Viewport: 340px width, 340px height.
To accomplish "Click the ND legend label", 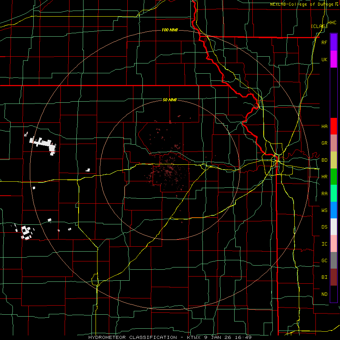I will (x=324, y=294).
